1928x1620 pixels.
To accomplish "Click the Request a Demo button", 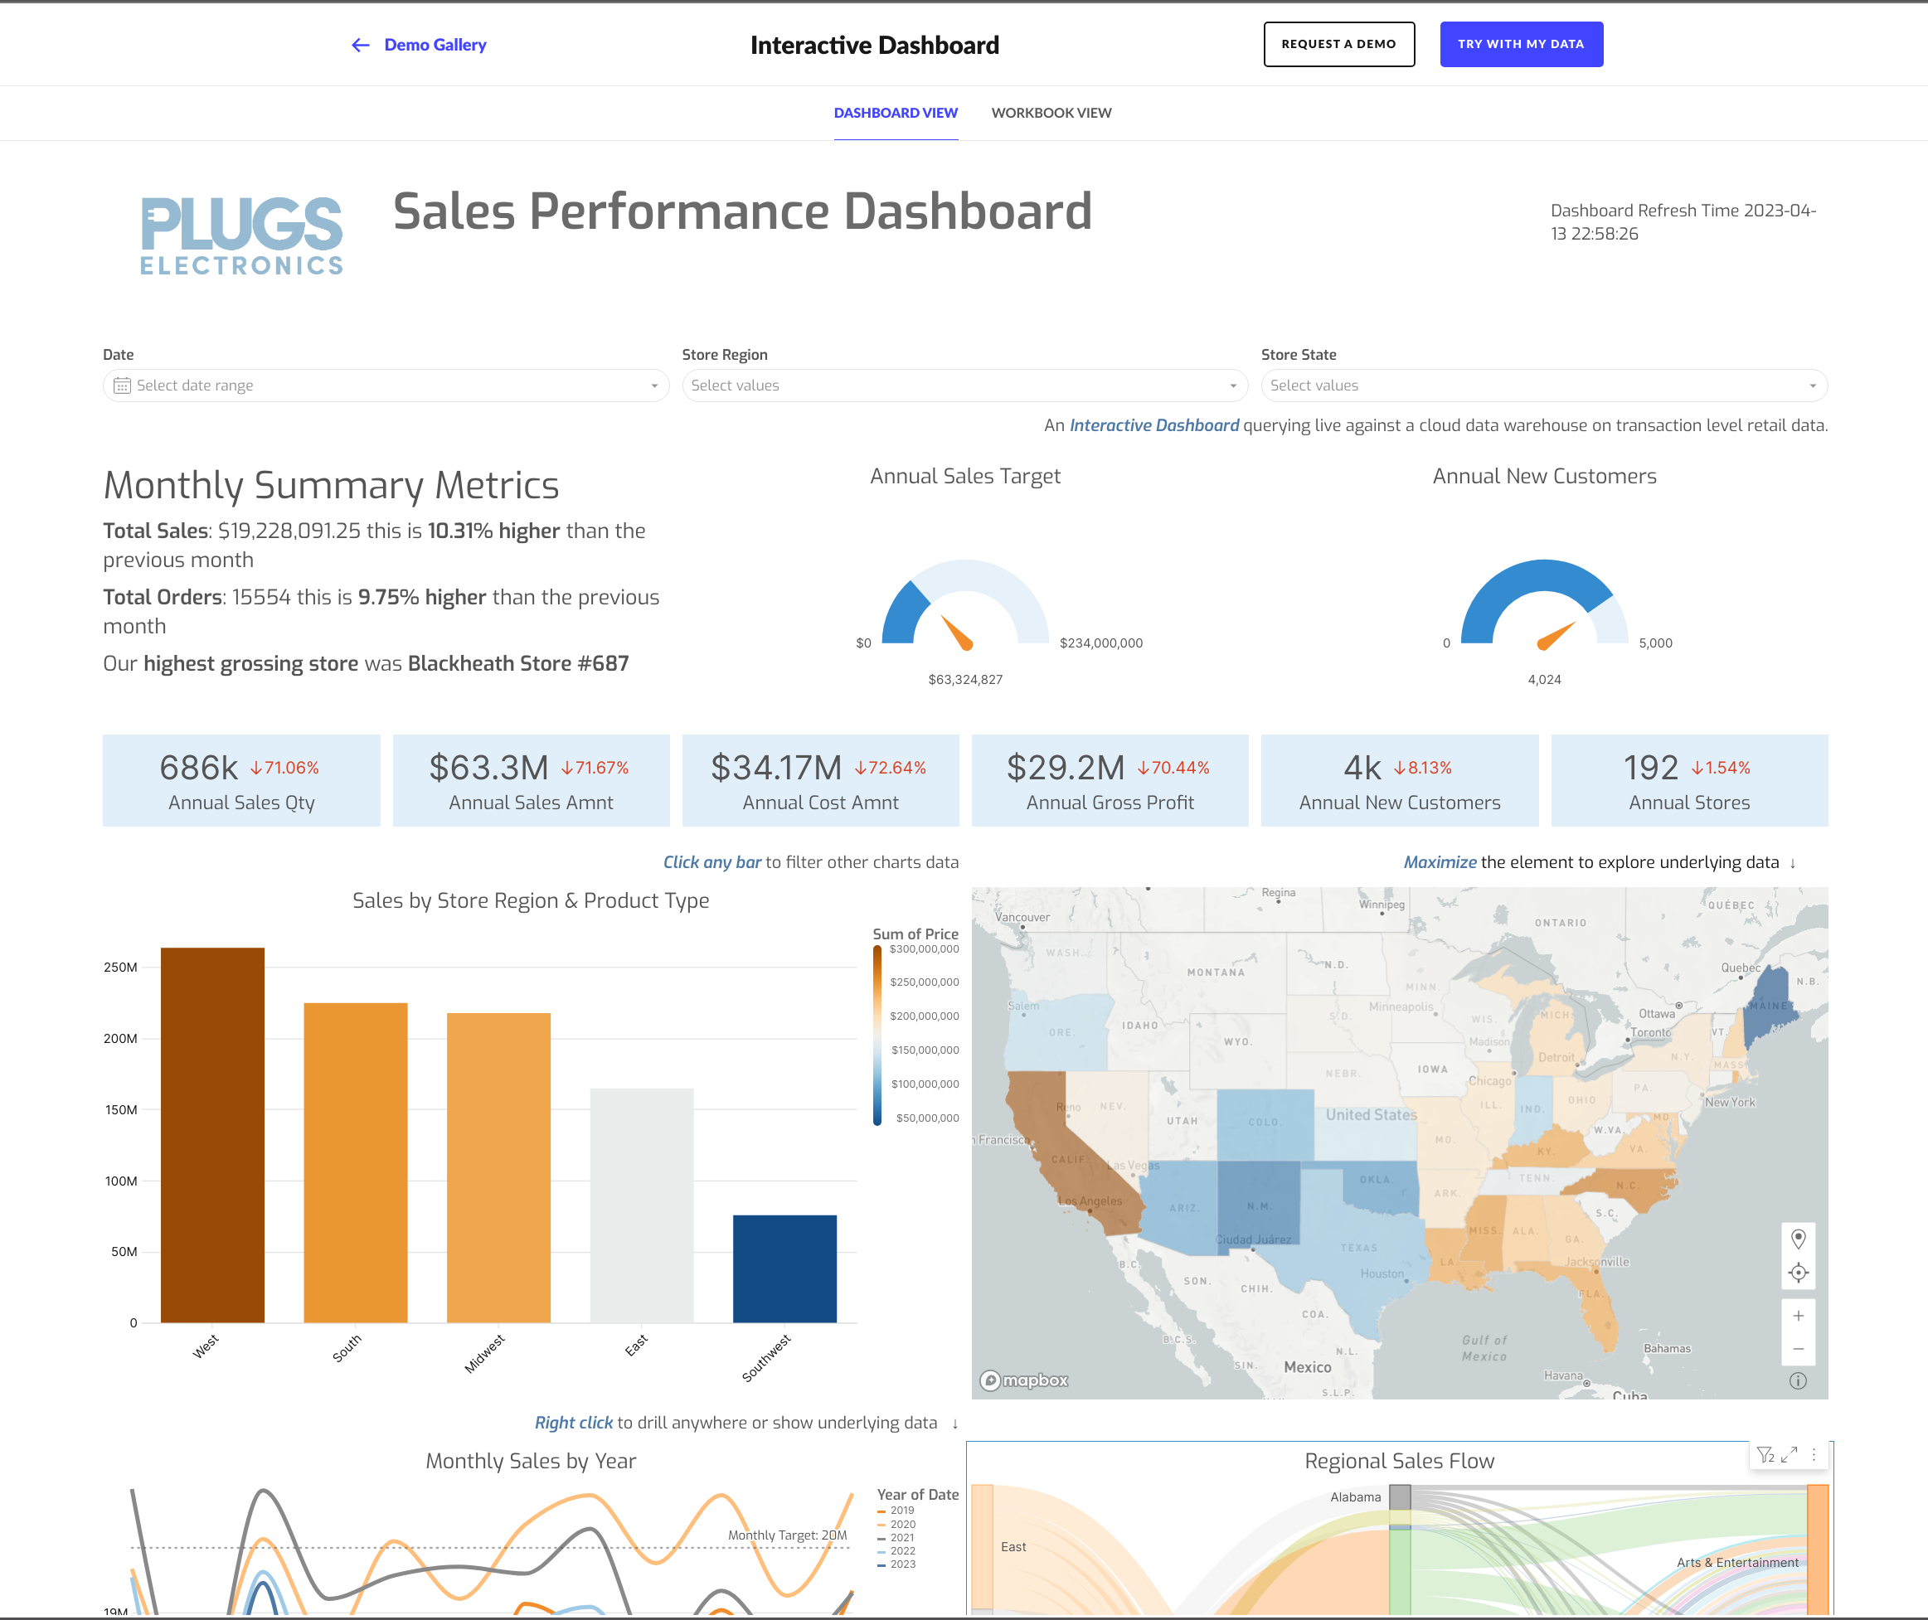I will (1338, 43).
